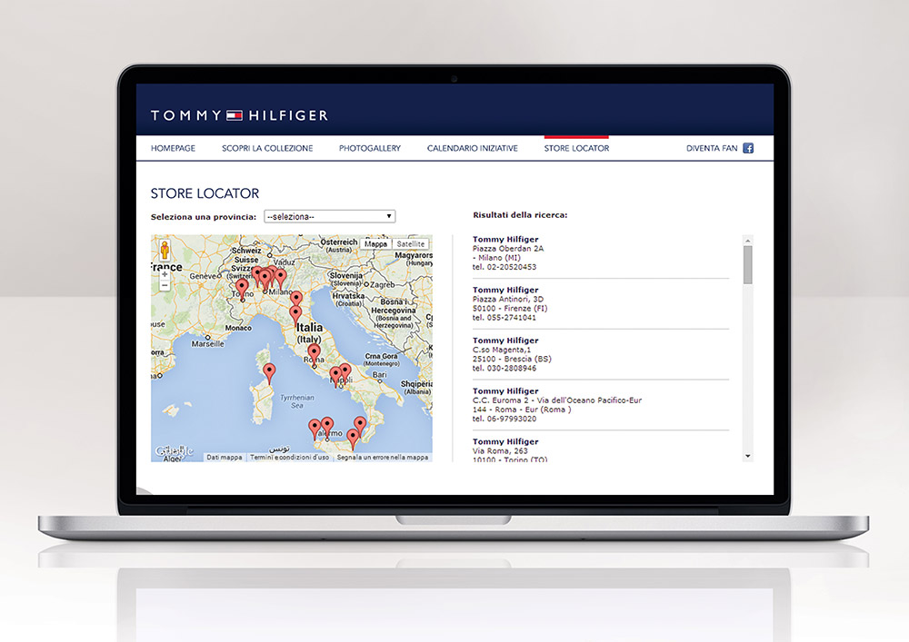
Task: Open Calendario Iniziative menu item
Action: (473, 148)
